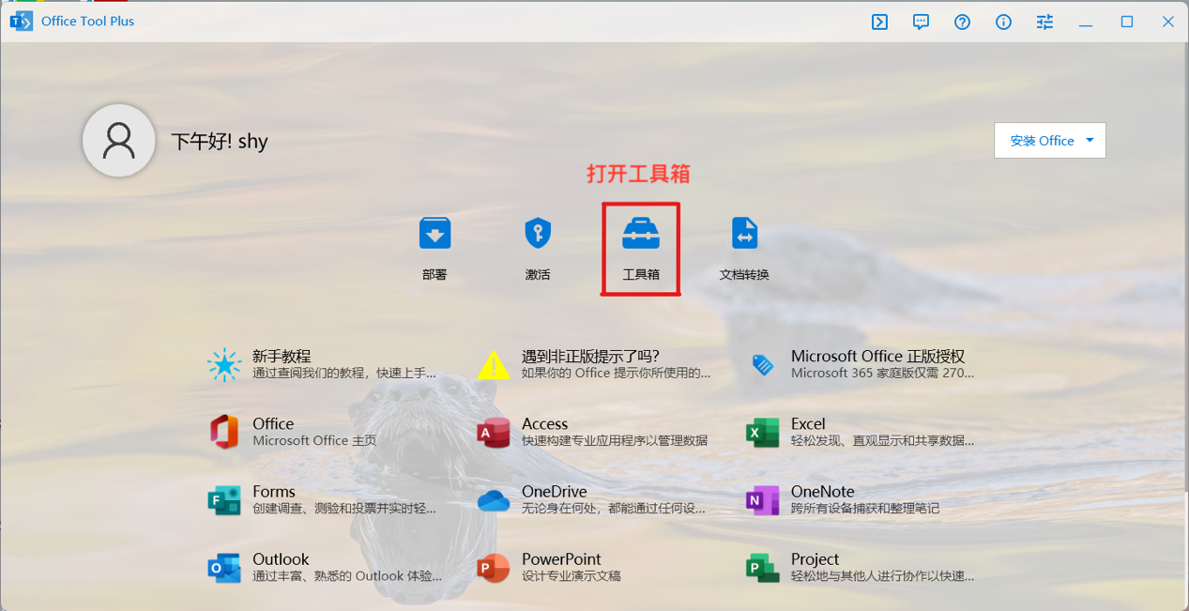Open the 激活 activation key icon
Viewport: 1189px width, 611px height.
click(538, 248)
